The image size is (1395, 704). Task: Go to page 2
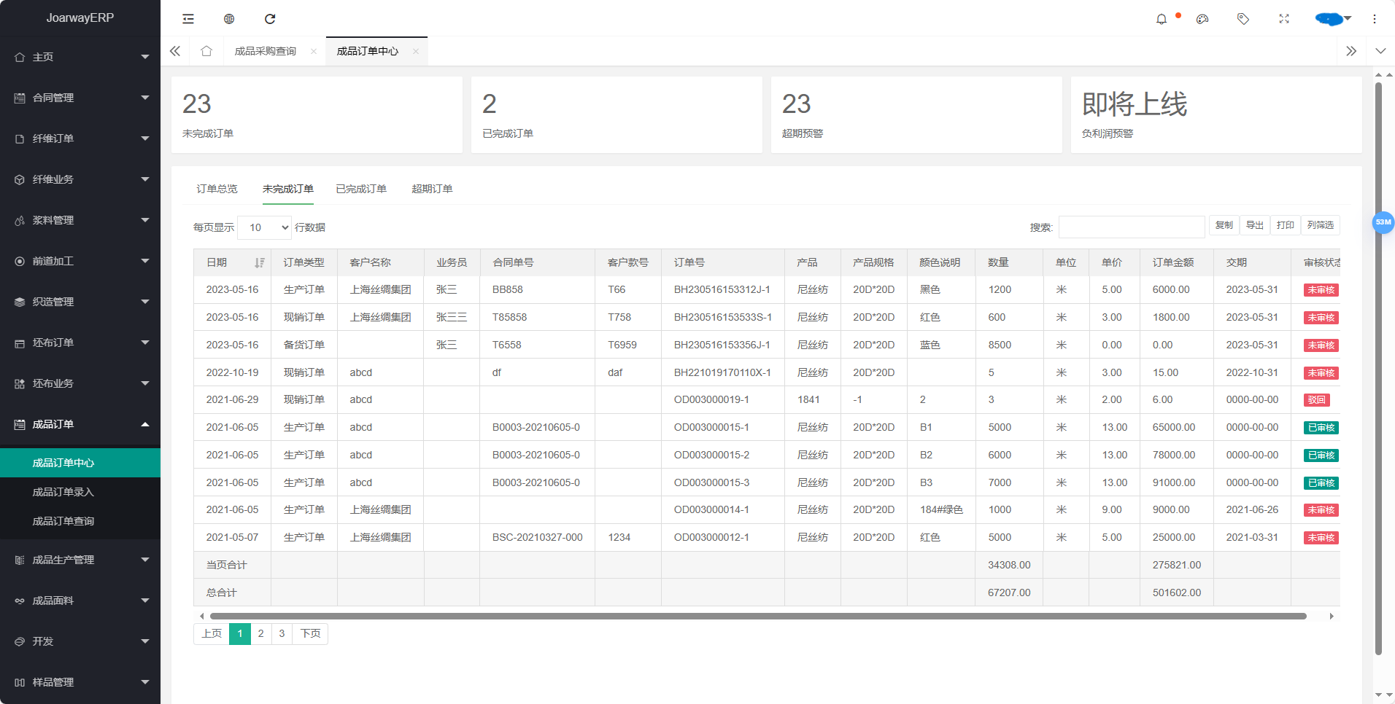click(x=261, y=633)
